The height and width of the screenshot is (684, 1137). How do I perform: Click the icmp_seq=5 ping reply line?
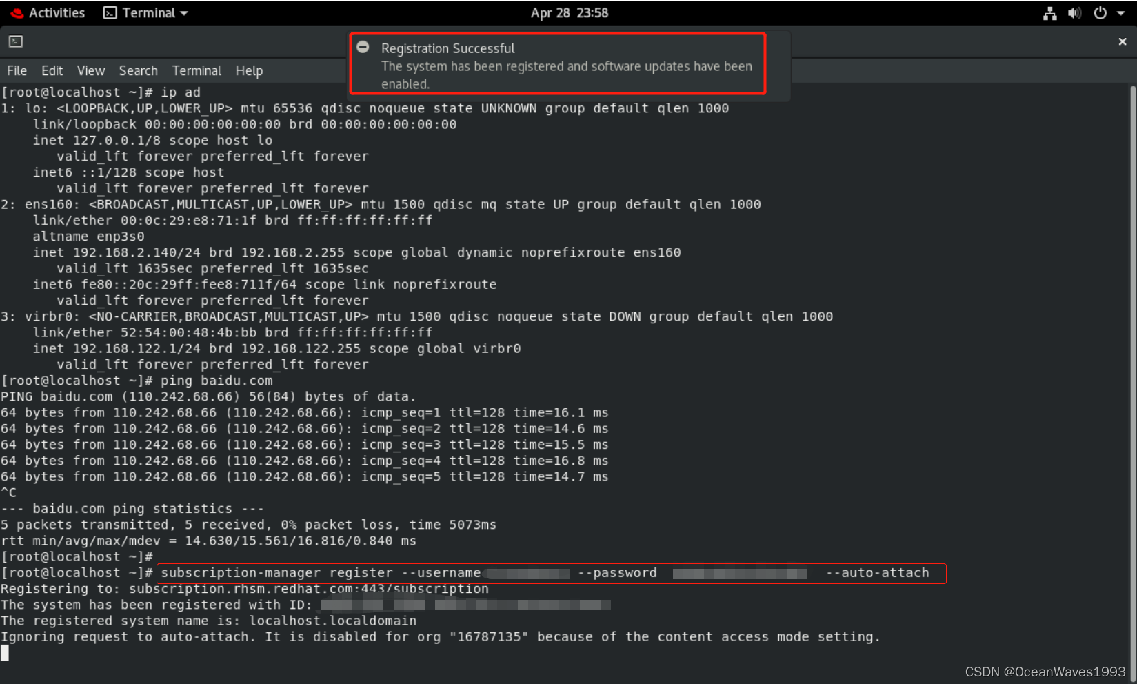pos(305,477)
